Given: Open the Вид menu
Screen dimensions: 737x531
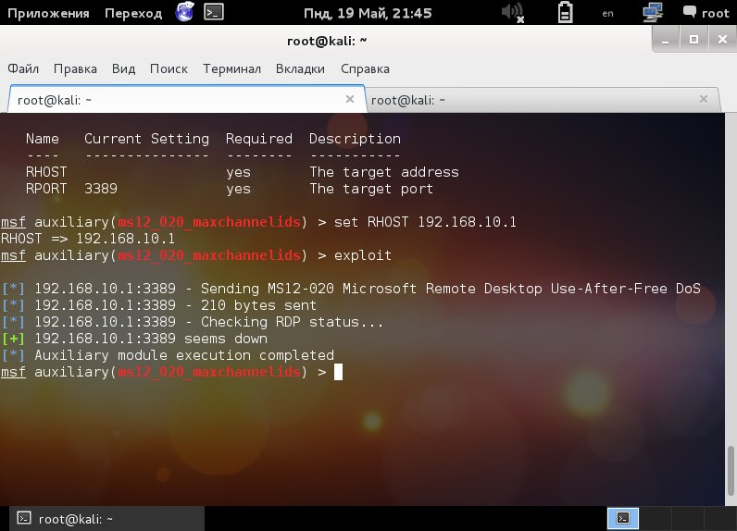Looking at the screenshot, I should pyautogui.click(x=124, y=68).
